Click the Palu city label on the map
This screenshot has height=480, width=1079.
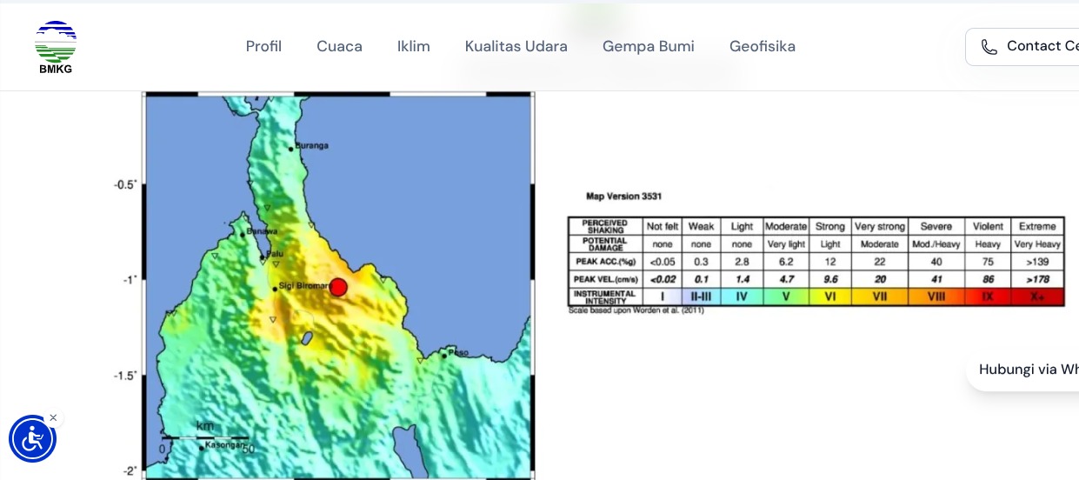tap(275, 253)
